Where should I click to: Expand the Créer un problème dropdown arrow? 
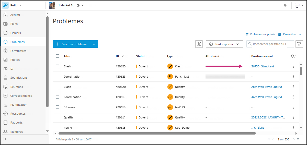click(94, 44)
